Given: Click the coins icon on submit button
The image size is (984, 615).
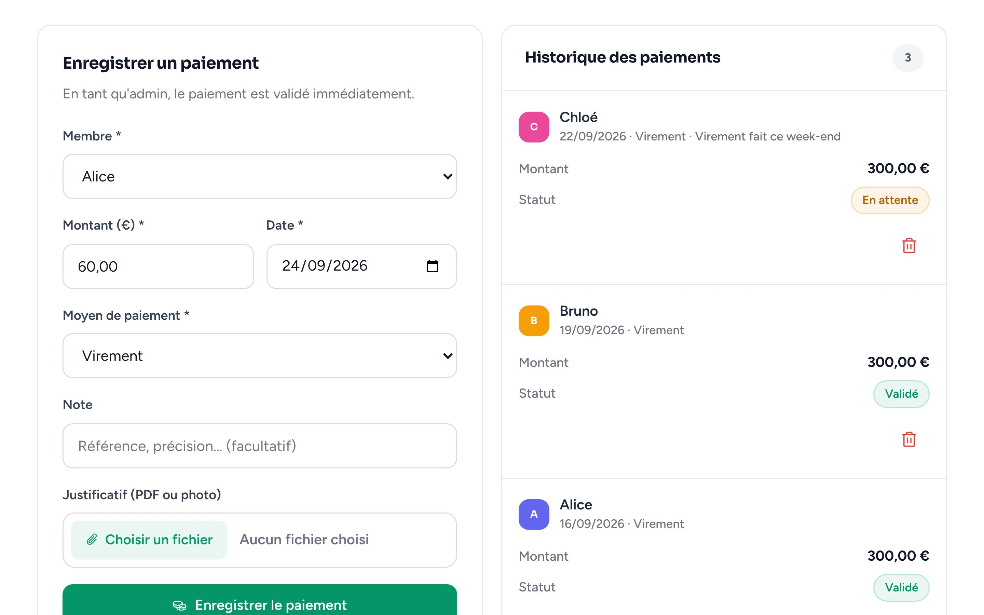Looking at the screenshot, I should (x=179, y=605).
